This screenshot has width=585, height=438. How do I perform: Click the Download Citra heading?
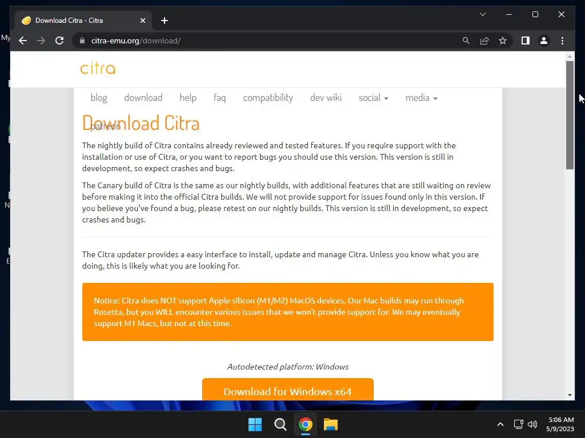[x=141, y=123]
